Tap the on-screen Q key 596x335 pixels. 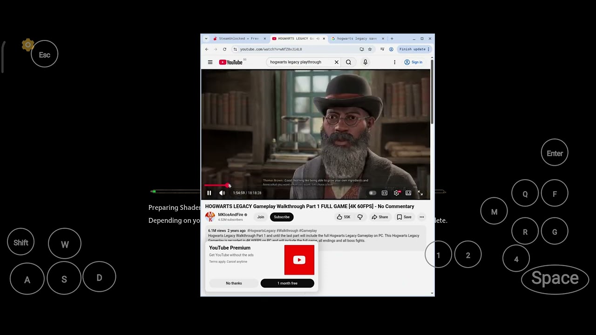coord(525,194)
